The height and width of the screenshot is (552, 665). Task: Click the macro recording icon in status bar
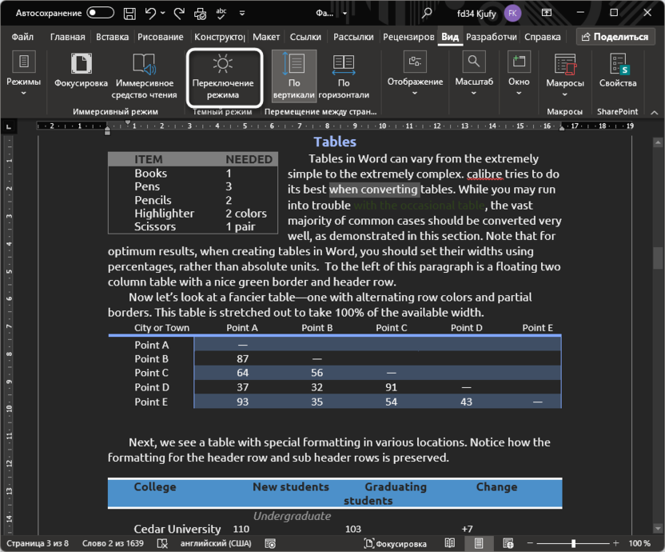click(x=270, y=543)
